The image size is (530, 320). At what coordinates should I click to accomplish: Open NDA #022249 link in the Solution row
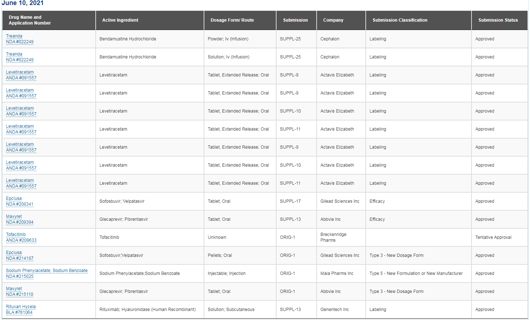tap(20, 60)
